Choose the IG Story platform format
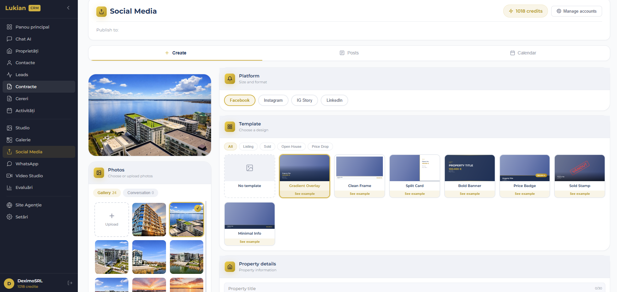617x292 pixels. coord(304,100)
